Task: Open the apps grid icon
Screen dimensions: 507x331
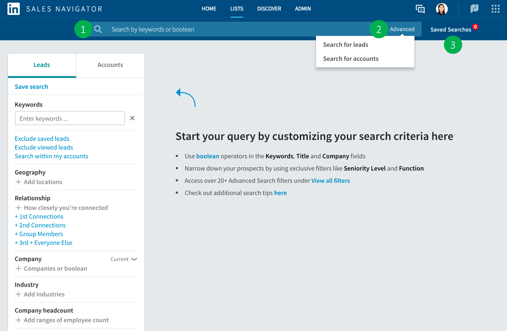Action: point(495,9)
